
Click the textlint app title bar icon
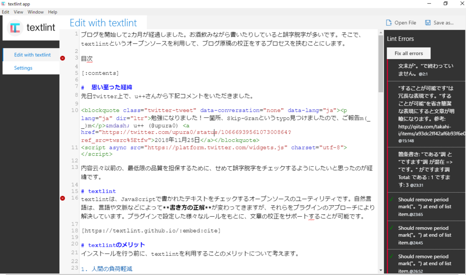(x=3, y=4)
